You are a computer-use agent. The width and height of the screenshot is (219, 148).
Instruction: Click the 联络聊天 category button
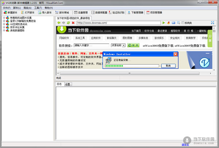click(112, 38)
